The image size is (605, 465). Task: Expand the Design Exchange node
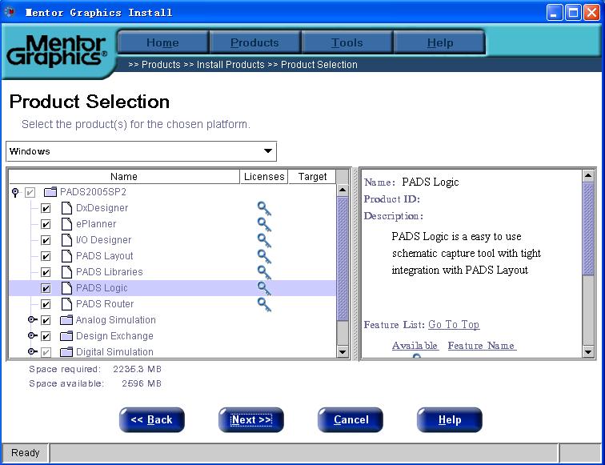32,335
